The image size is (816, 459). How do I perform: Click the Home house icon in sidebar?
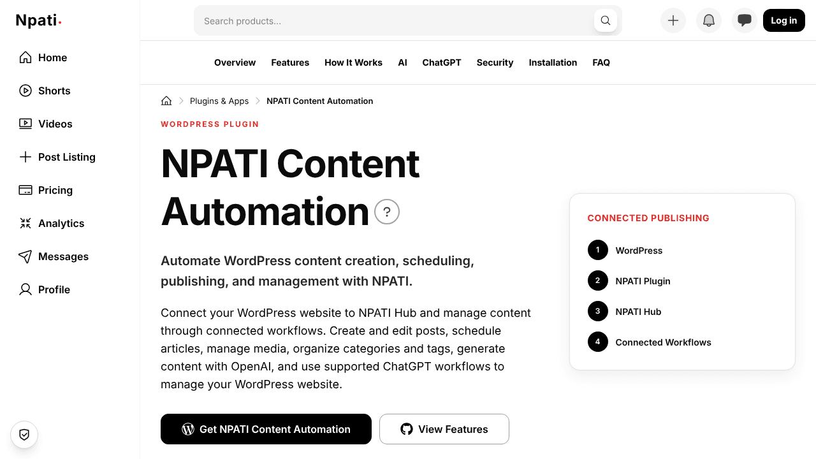(x=25, y=57)
